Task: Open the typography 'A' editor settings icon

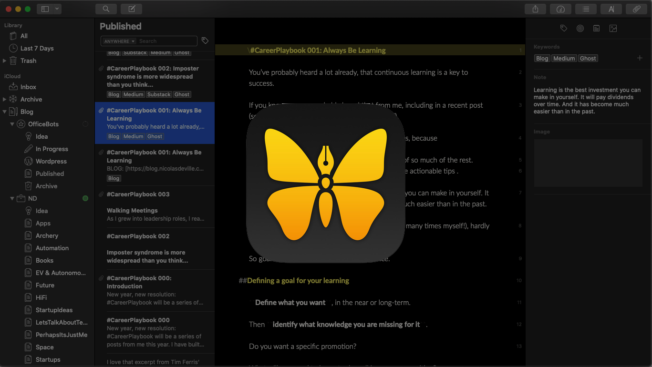Action: pyautogui.click(x=611, y=9)
